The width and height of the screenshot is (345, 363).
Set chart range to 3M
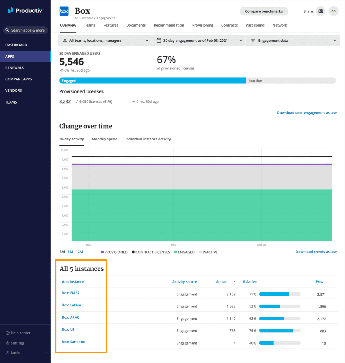coord(62,252)
